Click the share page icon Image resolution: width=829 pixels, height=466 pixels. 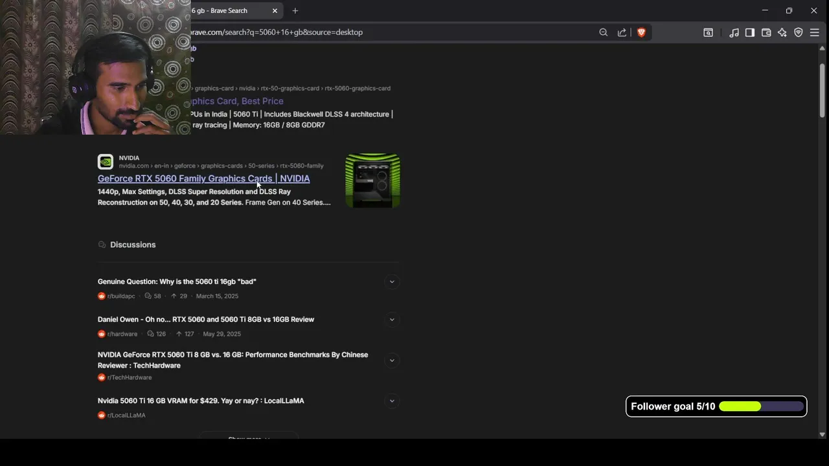[x=622, y=32]
